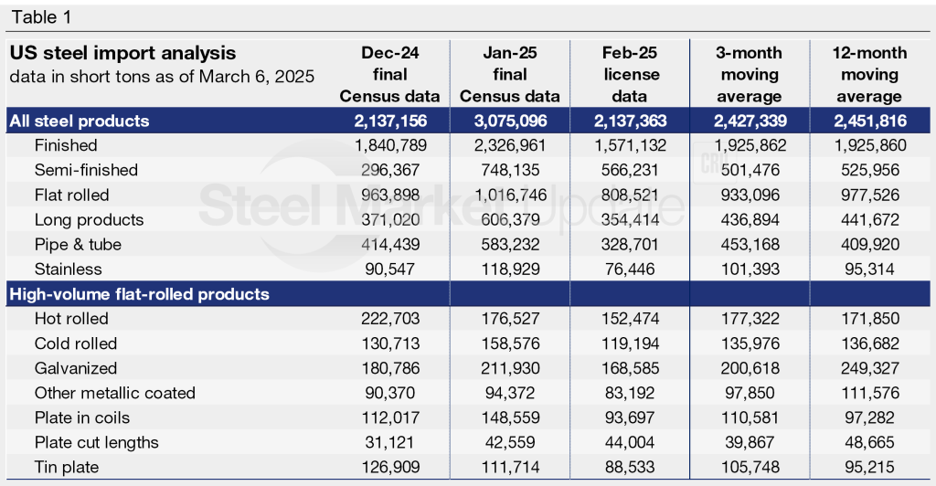Click the Cold rolled Feb-25 value 119,194
This screenshot has width=936, height=486.
point(630,343)
